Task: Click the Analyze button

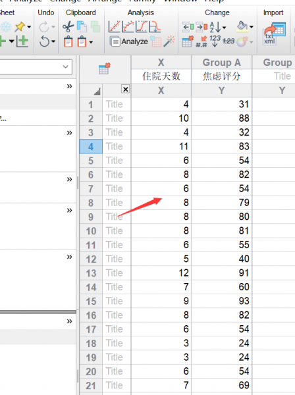Action: pyautogui.click(x=129, y=41)
